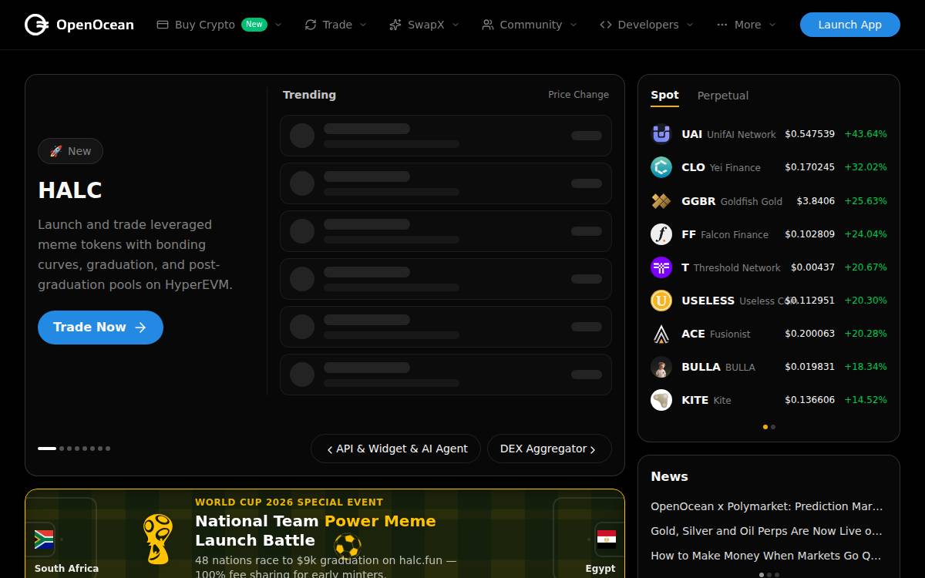
Task: Click the BULLA token avatar
Action: (x=661, y=367)
